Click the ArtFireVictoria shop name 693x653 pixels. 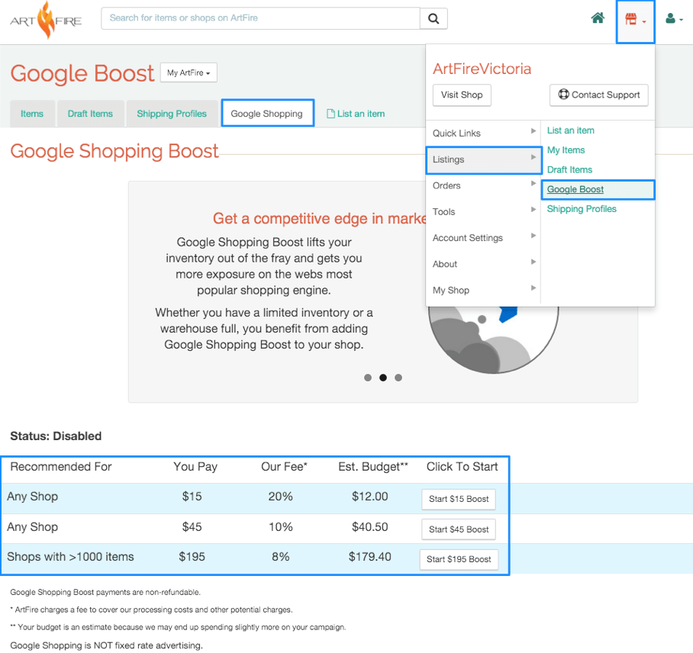[x=482, y=69]
